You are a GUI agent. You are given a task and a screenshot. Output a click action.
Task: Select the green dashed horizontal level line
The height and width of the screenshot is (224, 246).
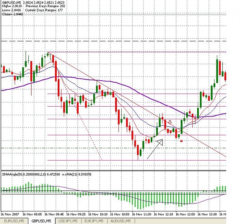114,148
